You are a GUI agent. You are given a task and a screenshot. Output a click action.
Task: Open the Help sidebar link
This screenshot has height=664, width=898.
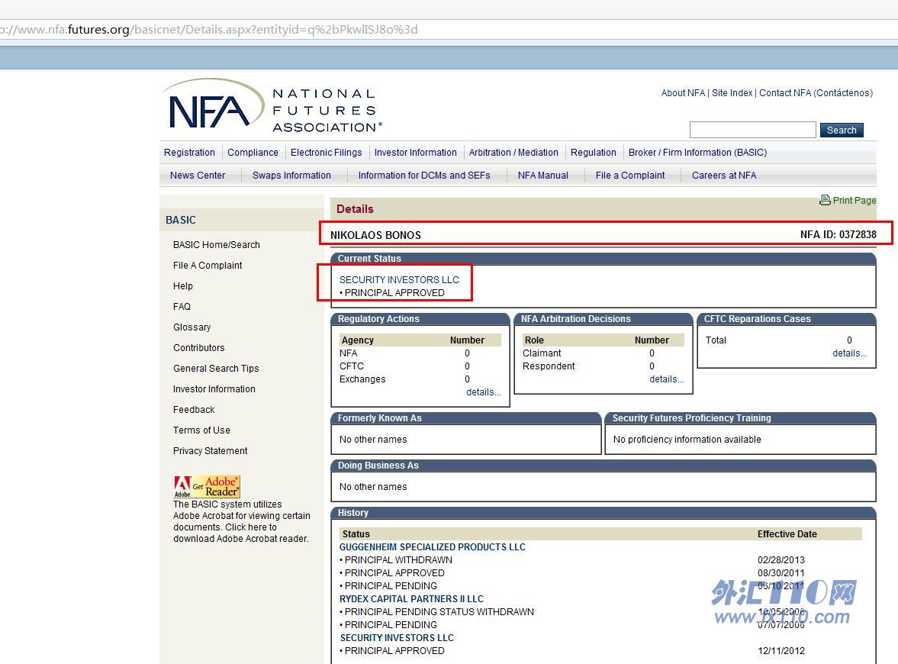click(x=182, y=286)
